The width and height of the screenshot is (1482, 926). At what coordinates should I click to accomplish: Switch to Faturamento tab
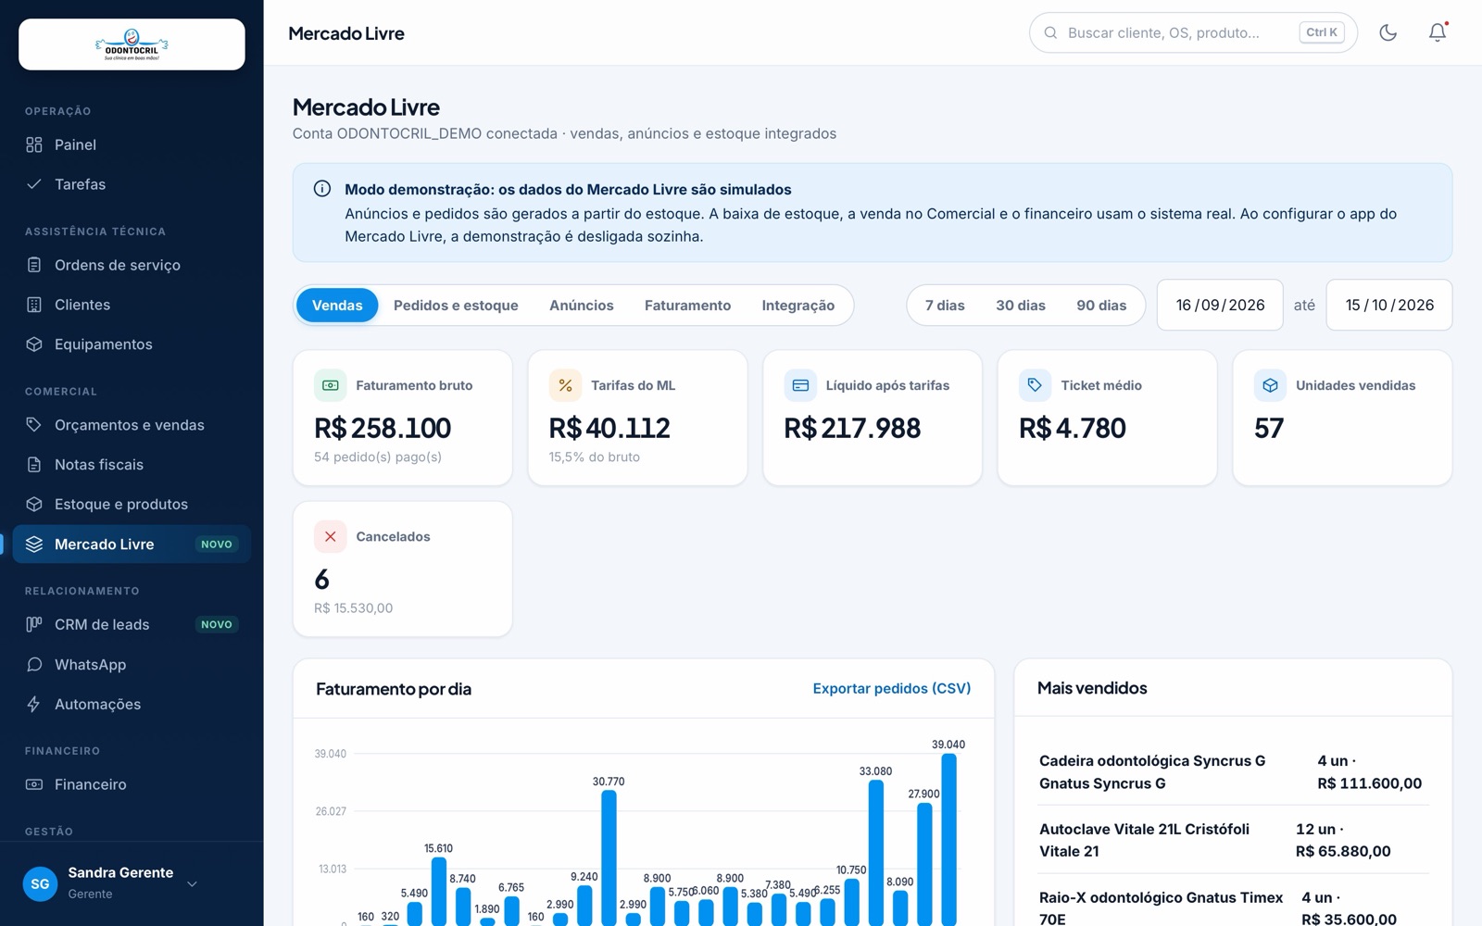pyautogui.click(x=687, y=306)
